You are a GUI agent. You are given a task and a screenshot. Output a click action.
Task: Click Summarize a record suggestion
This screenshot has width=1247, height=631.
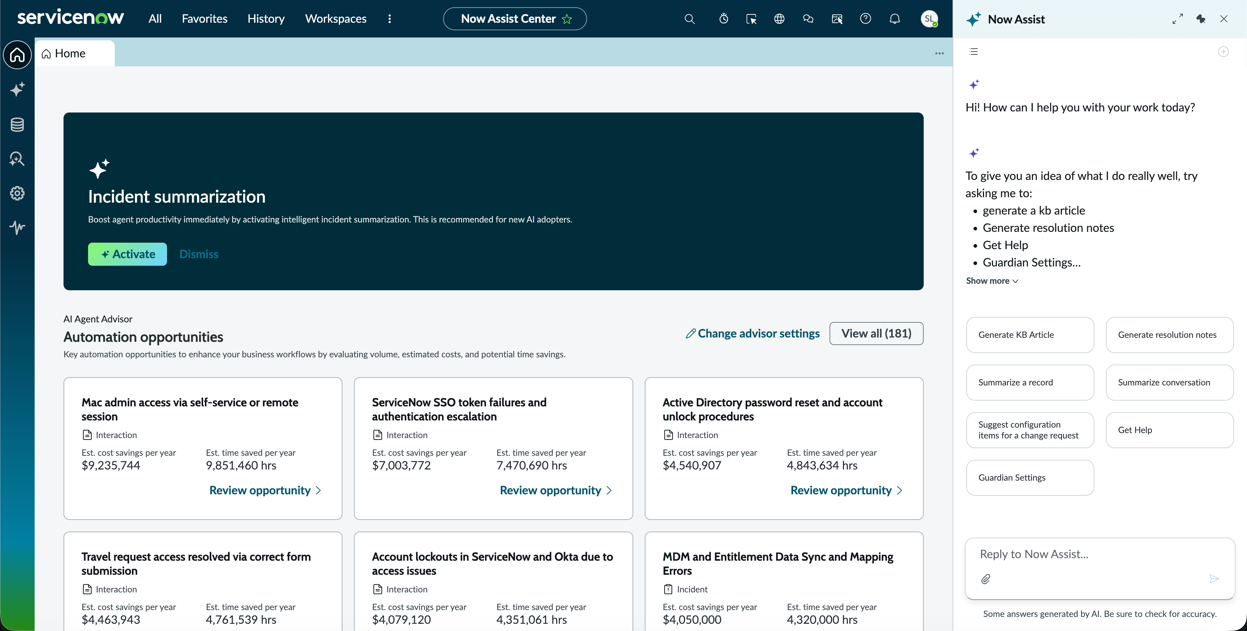coord(1030,382)
